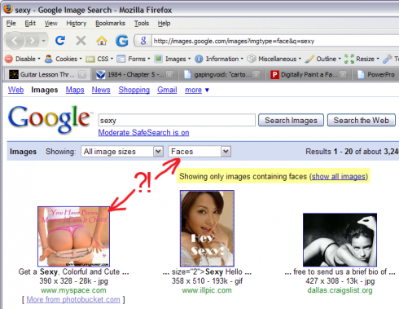
Task: Click the browser Back arrow button
Action: tap(15, 41)
